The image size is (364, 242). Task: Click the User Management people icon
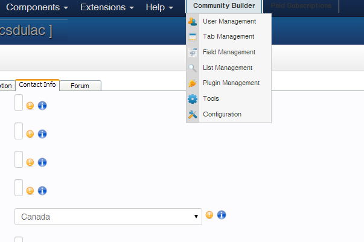(193, 21)
